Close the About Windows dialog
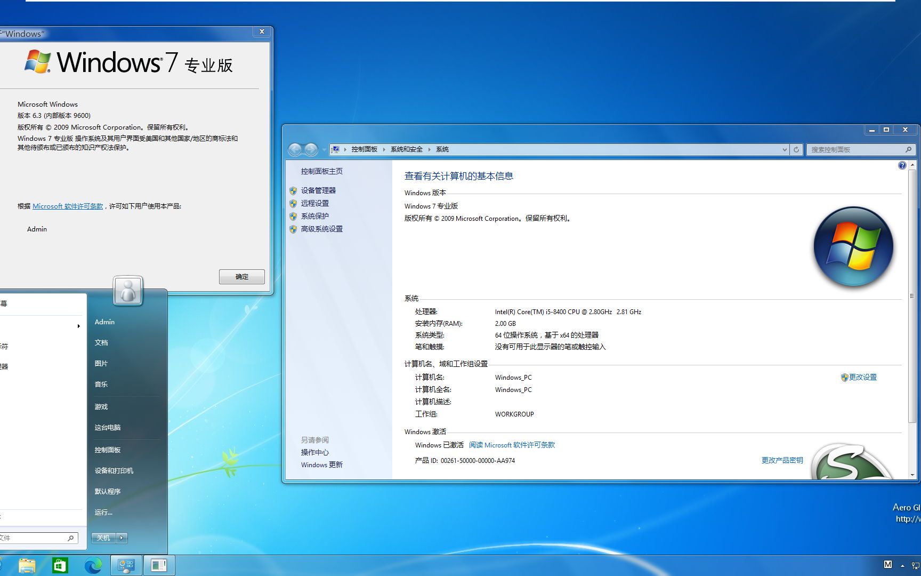The height and width of the screenshot is (576, 921). click(262, 32)
